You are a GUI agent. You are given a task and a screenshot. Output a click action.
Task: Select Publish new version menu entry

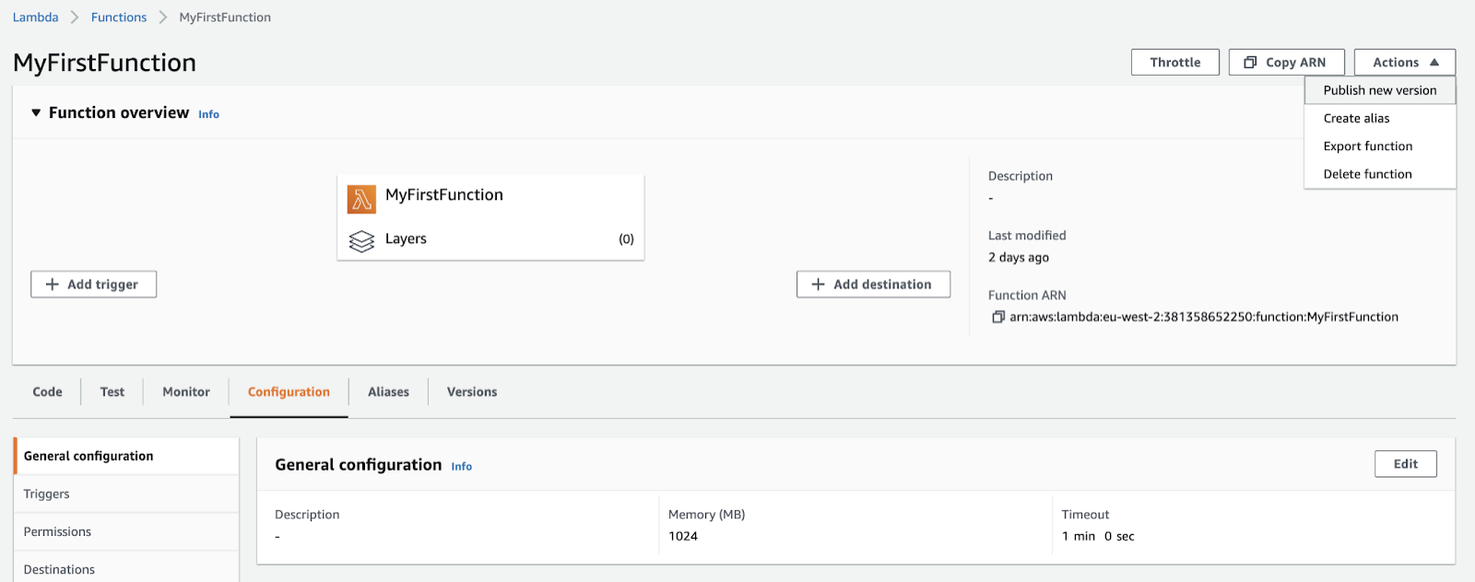pyautogui.click(x=1380, y=90)
